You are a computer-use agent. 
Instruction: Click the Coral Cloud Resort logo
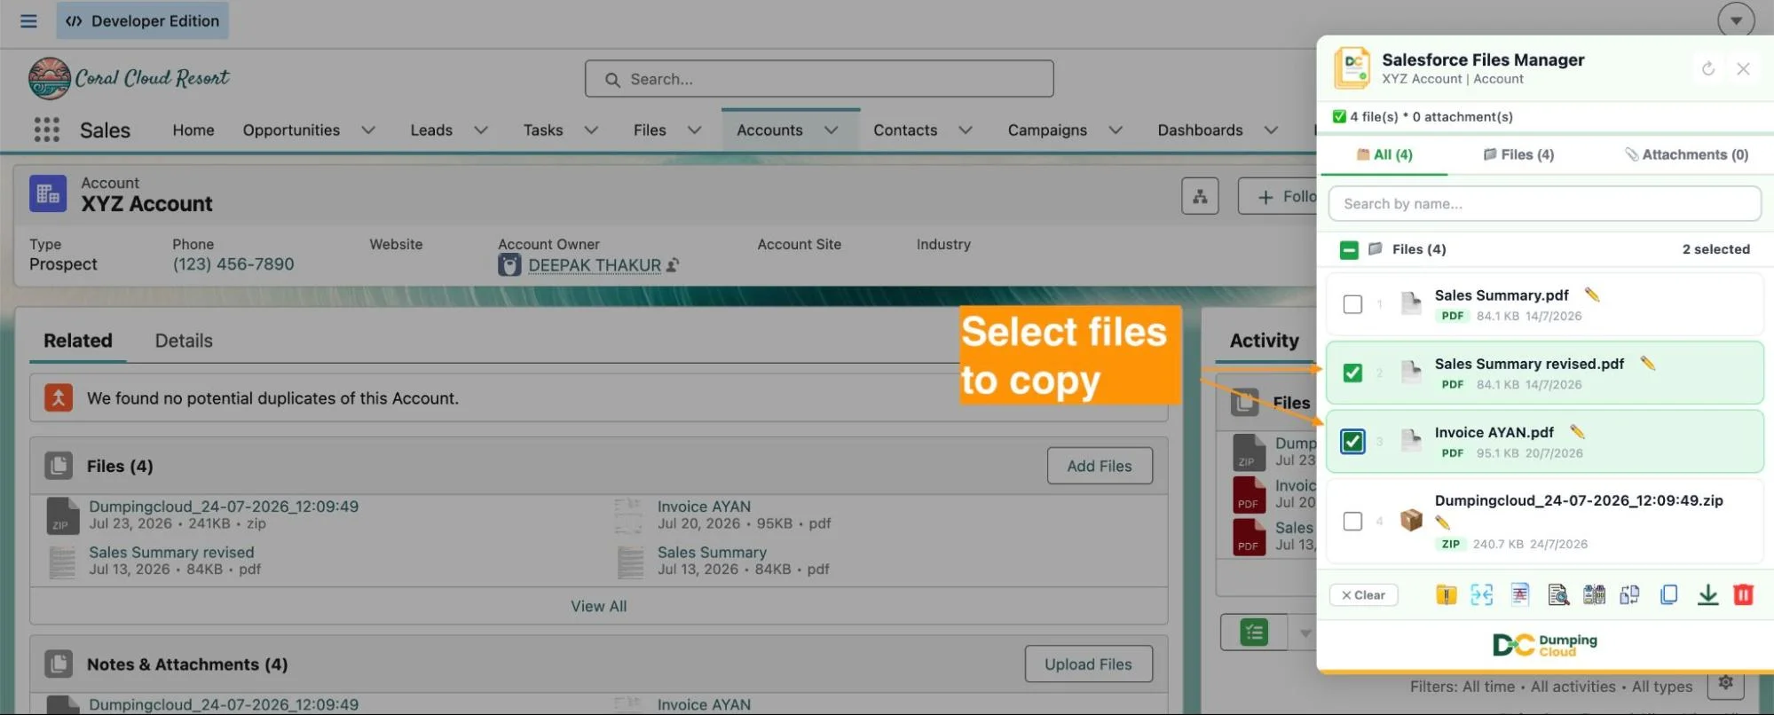(129, 78)
